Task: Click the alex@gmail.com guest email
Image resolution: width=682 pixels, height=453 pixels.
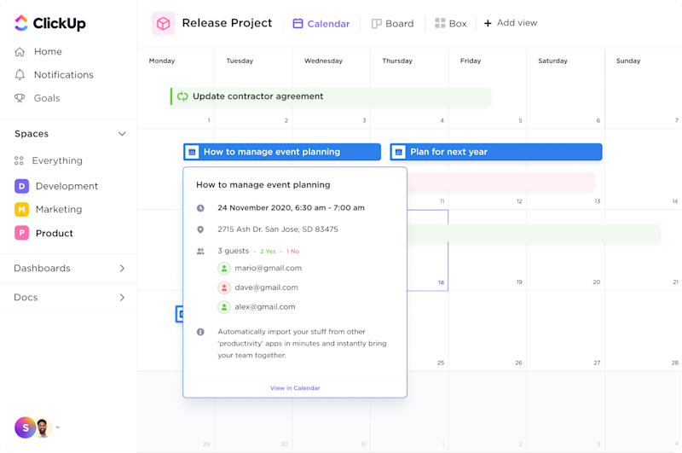Action: [265, 307]
